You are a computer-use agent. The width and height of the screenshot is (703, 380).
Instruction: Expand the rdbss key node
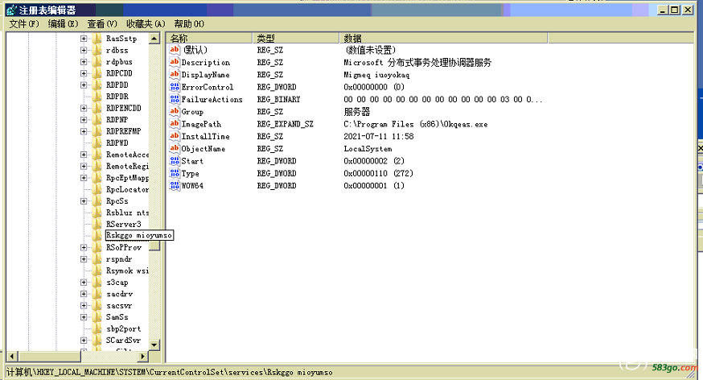coord(84,50)
